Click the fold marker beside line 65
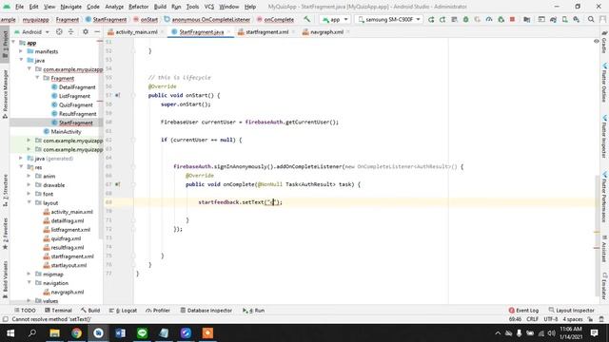Screen dimensions: 609x342 click(133, 167)
